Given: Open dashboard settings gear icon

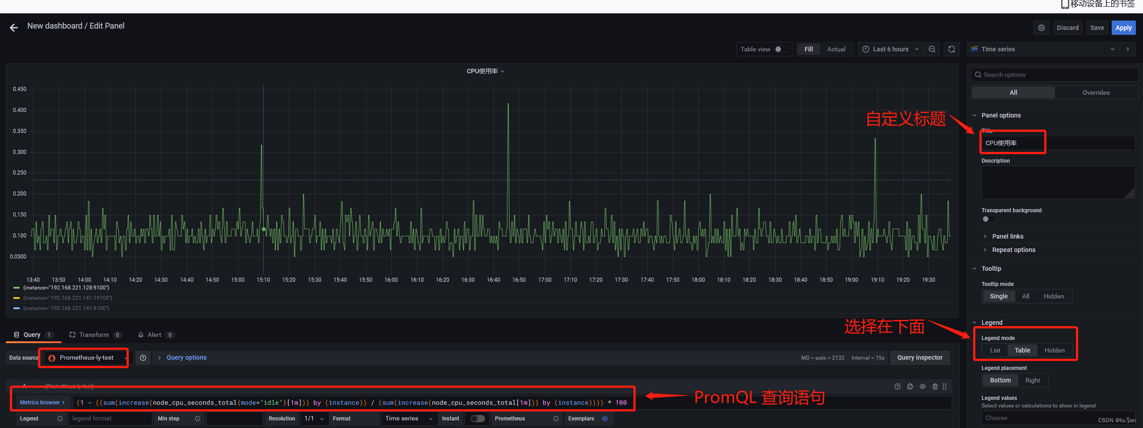Looking at the screenshot, I should click(1042, 28).
